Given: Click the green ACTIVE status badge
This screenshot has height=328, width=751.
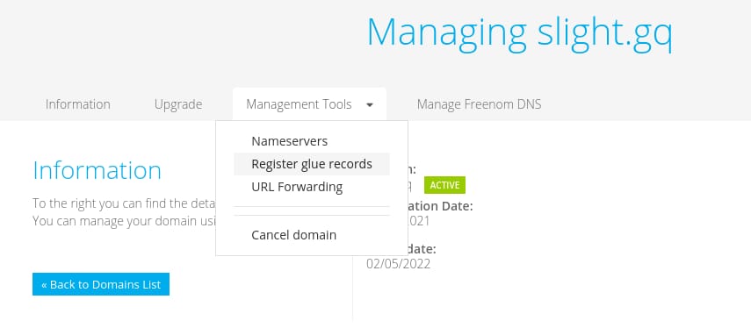Looking at the screenshot, I should pos(444,185).
